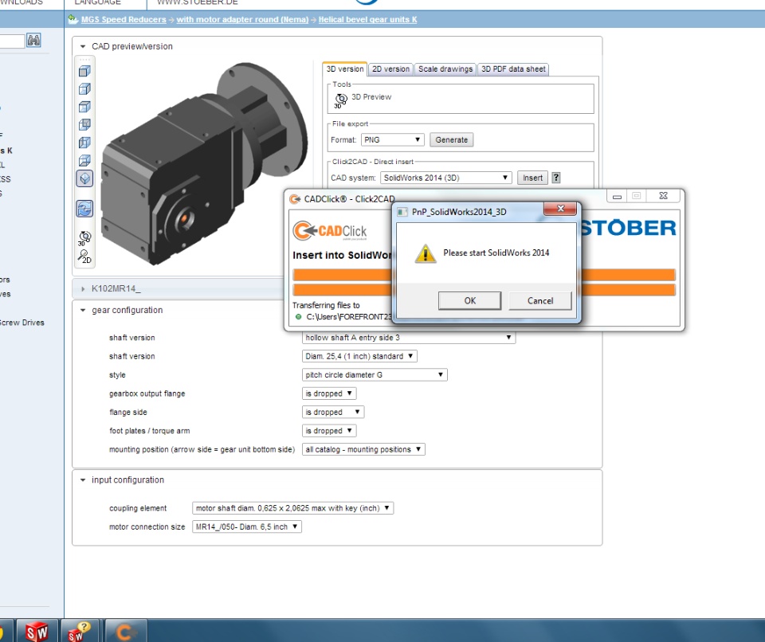Open SolidWorks help icon in taskbar
765x642 pixels.
pyautogui.click(x=80, y=632)
